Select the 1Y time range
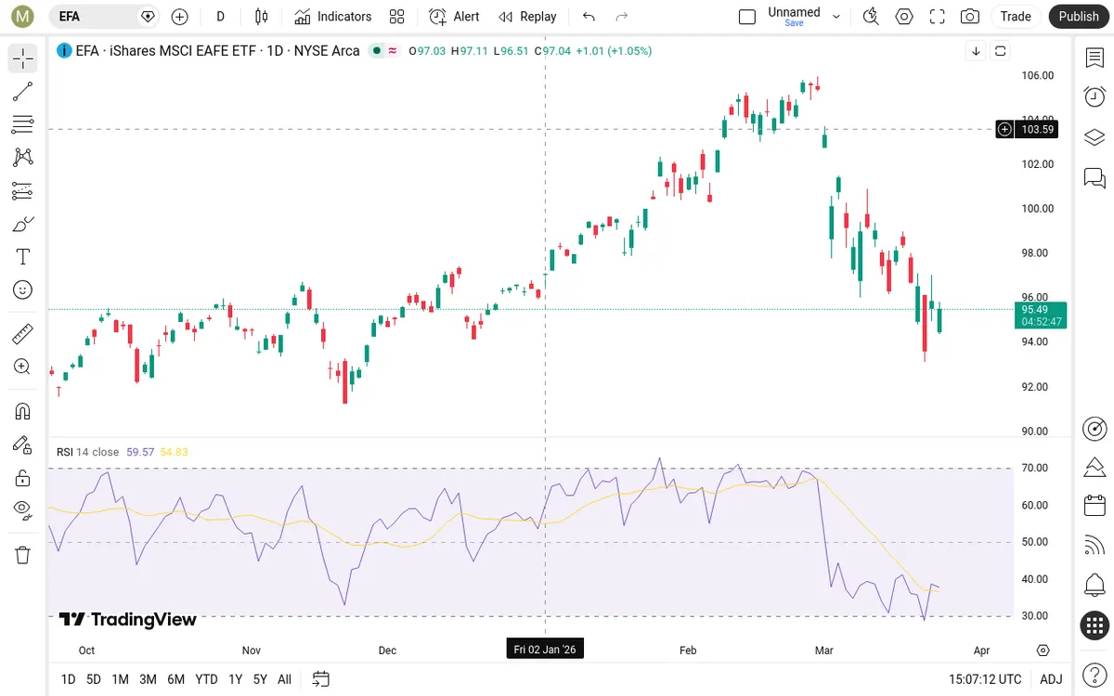The image size is (1114, 696). click(236, 679)
